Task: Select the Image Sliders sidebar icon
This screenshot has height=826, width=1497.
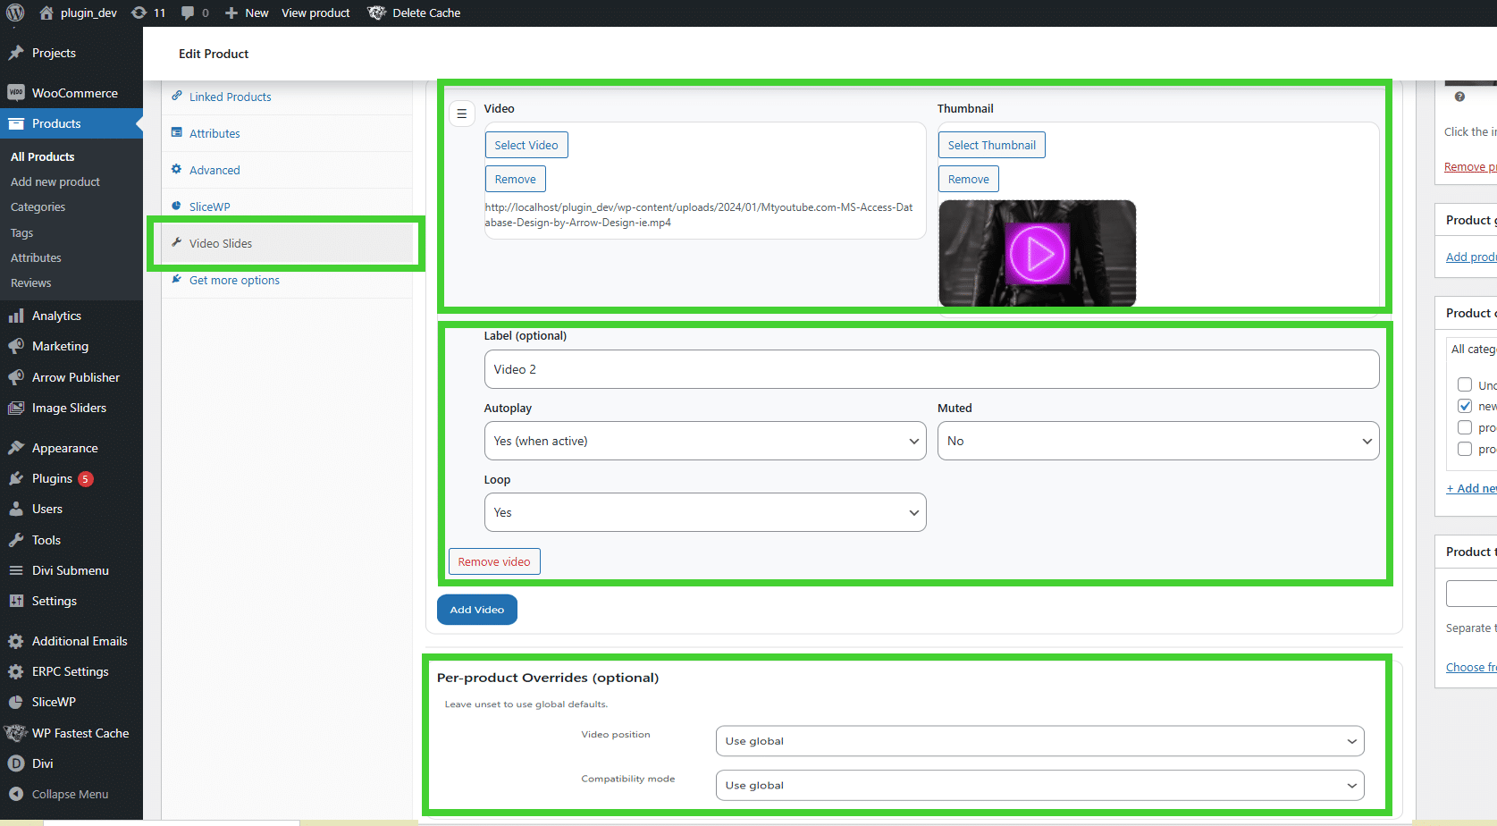Action: 16,408
